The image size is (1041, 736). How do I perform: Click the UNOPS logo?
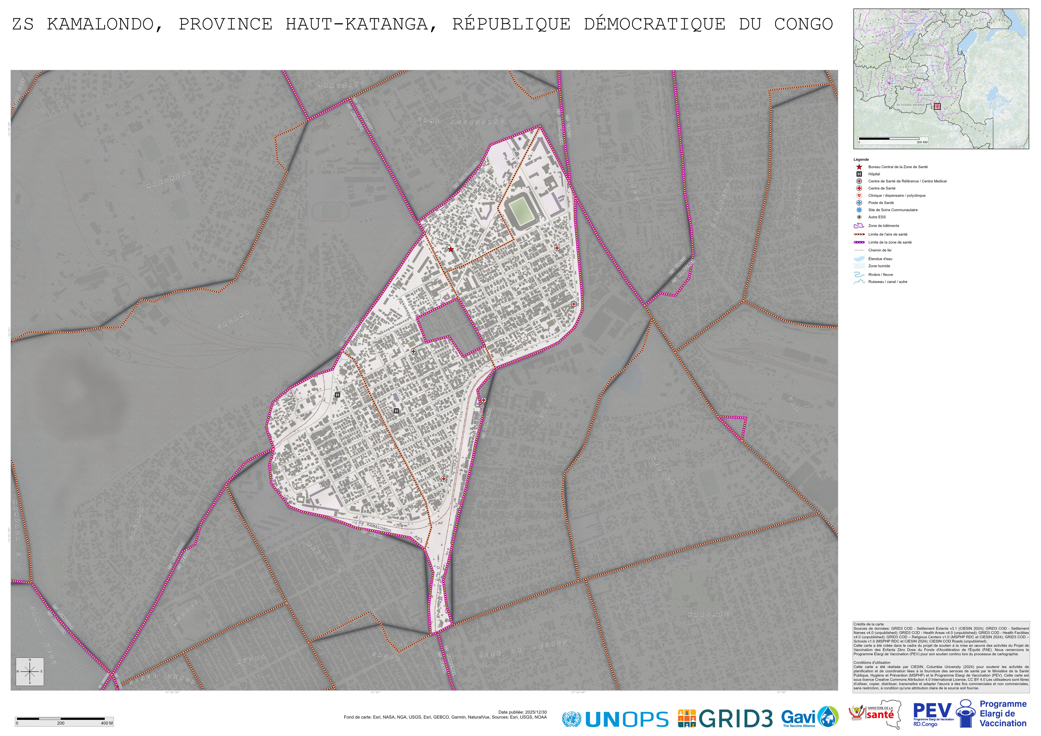click(x=615, y=719)
